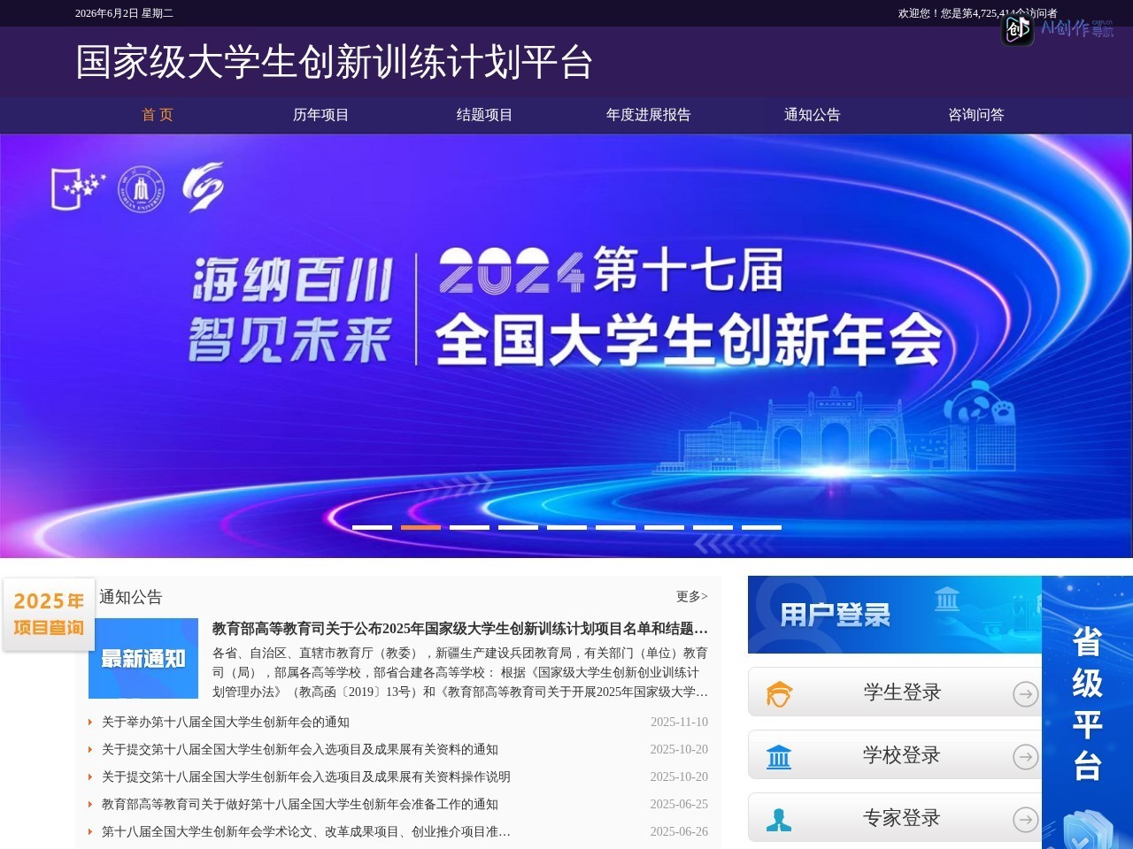Screen dimensions: 1133x849
Task: Click the date 2025-06-25 in the notice list
Action: (679, 804)
